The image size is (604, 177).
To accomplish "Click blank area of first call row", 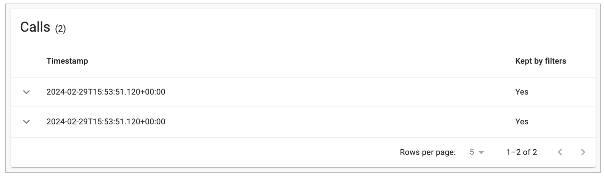I will tap(326, 92).
